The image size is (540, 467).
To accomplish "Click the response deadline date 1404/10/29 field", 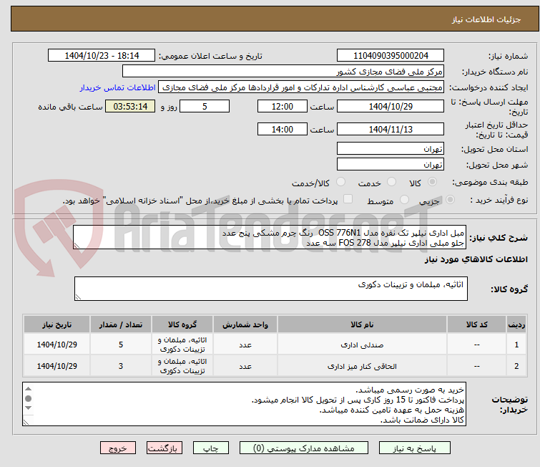I will point(391,106).
